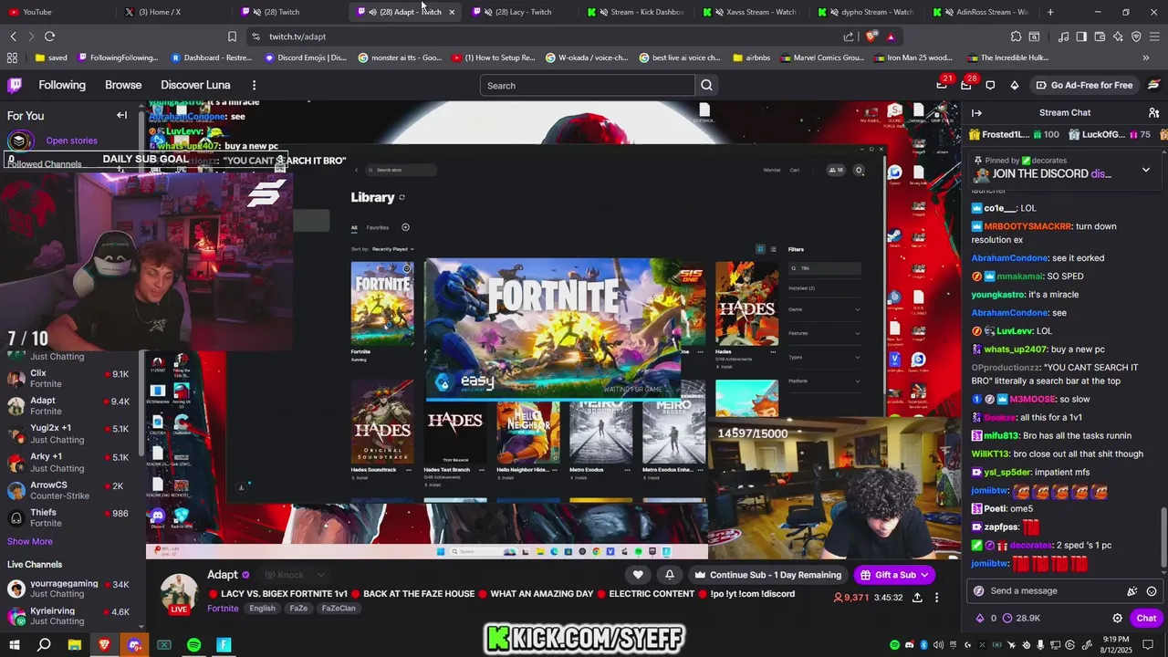Open the browser hamburger menu
The image size is (1168, 657).
pyautogui.click(x=1154, y=36)
